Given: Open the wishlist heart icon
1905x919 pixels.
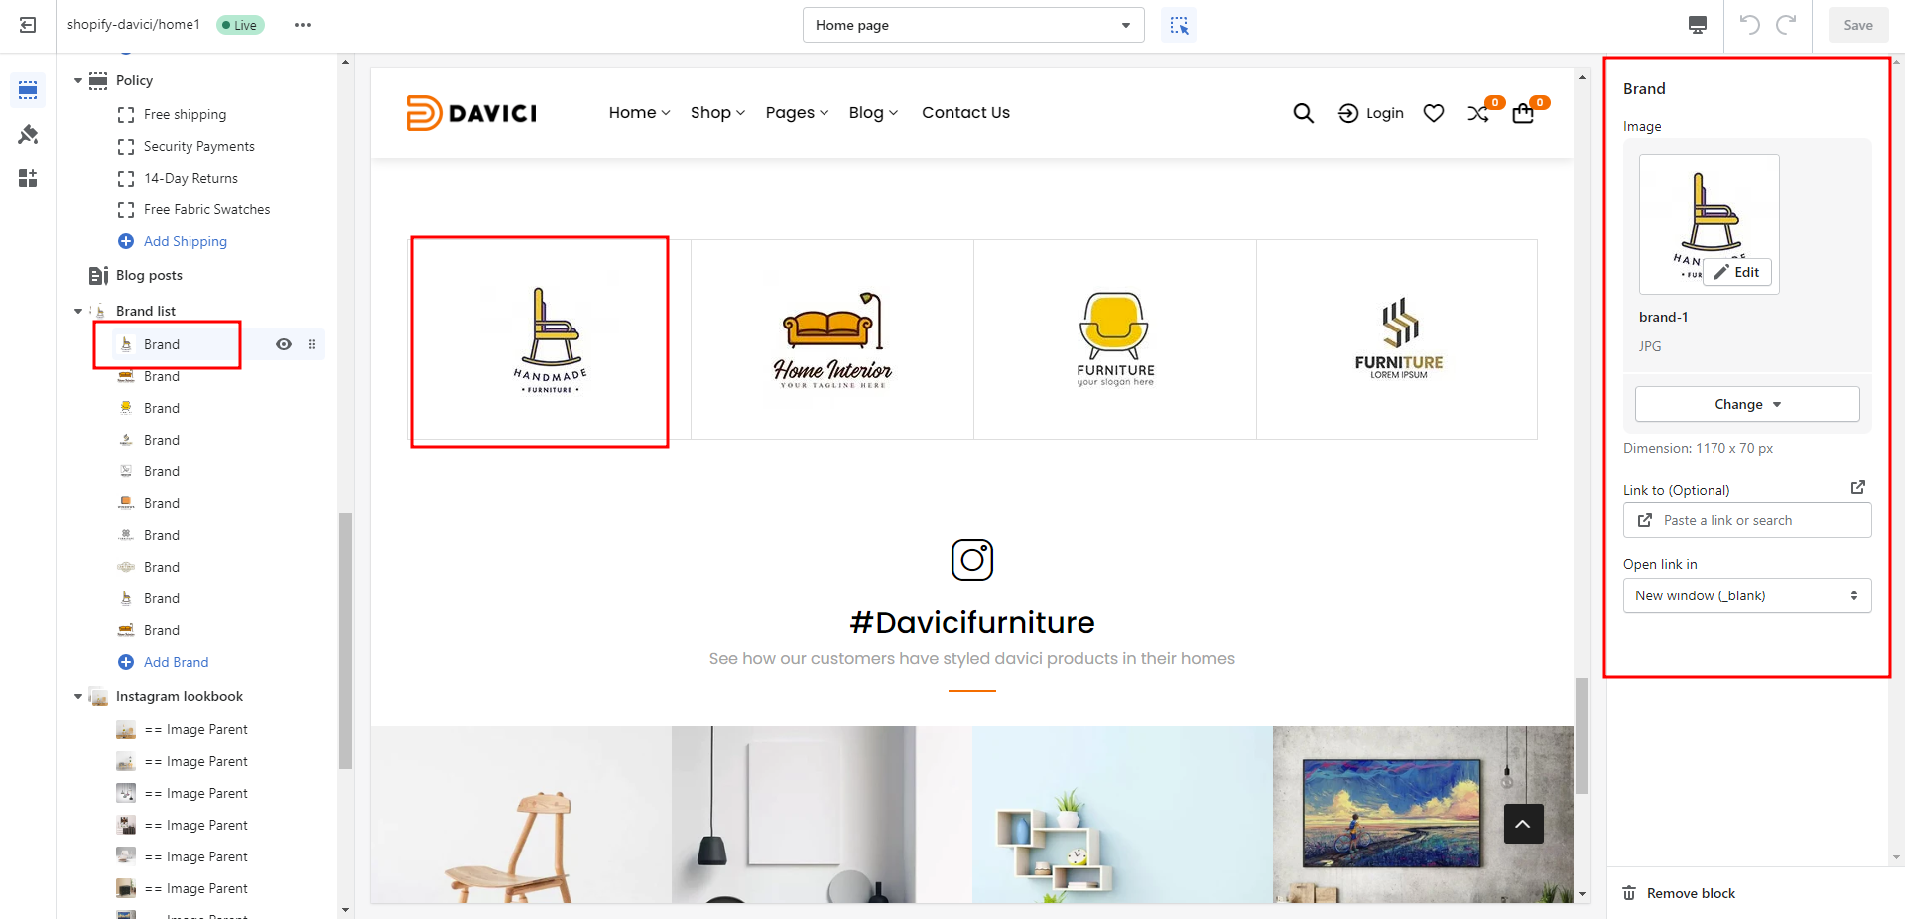Looking at the screenshot, I should 1433,113.
